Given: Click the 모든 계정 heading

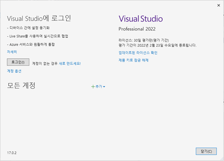Looking at the screenshot, I should coord(21,85).
